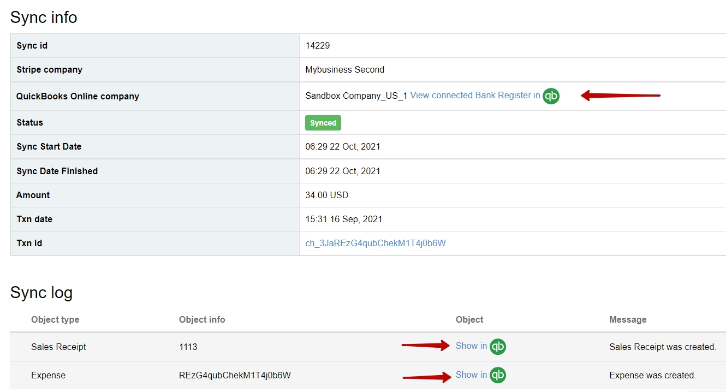Select Sync Start Date value 06:29 22 Oct, 2021
This screenshot has height=392, width=726.
(x=343, y=147)
